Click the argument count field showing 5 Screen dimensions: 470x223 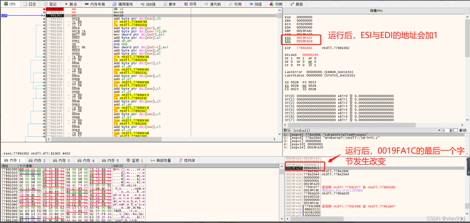[446, 130]
